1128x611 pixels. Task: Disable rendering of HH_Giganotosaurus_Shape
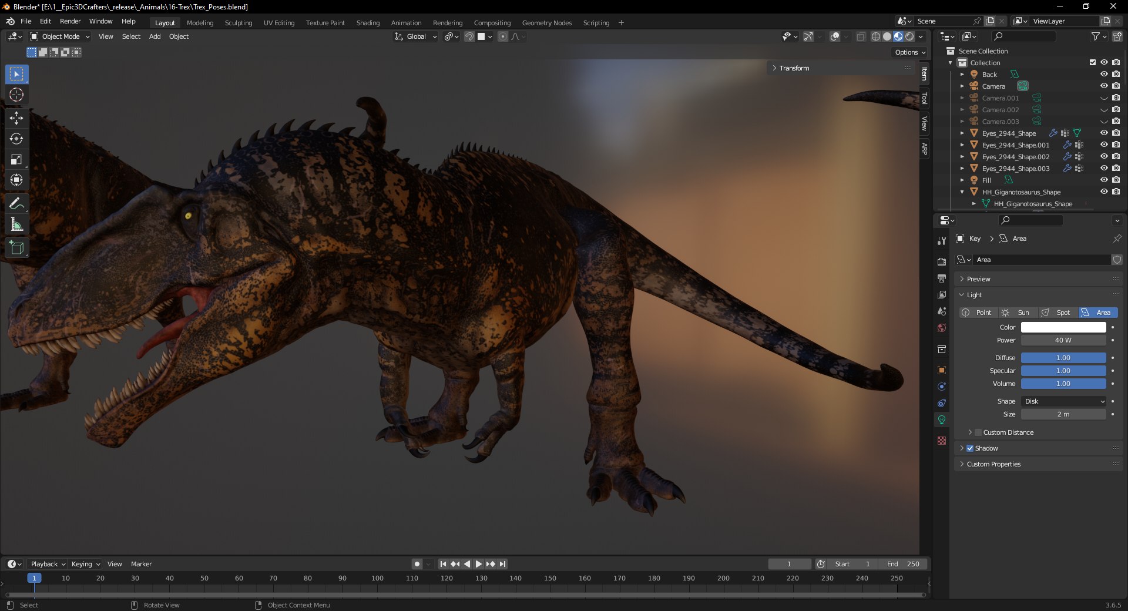point(1116,192)
